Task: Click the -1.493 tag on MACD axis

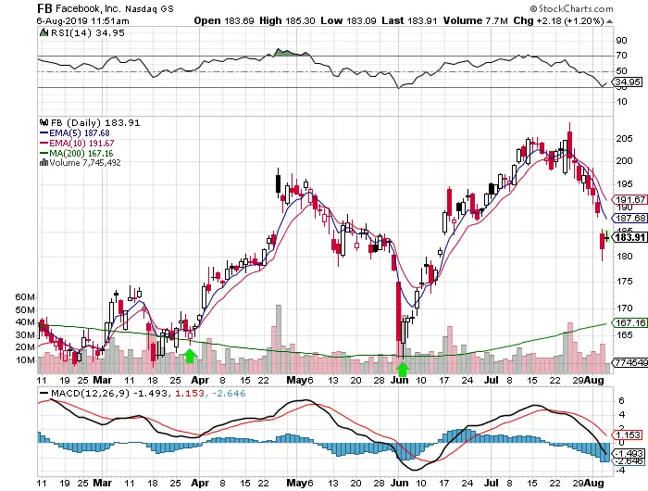Action: (629, 453)
